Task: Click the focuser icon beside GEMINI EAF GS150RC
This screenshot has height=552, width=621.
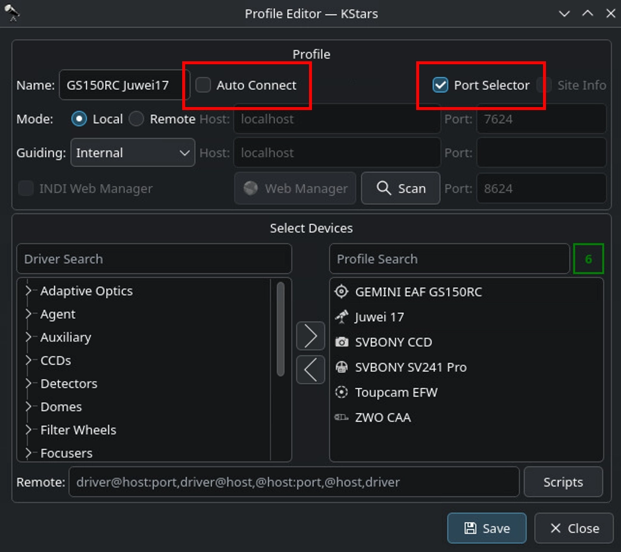Action: [x=341, y=291]
